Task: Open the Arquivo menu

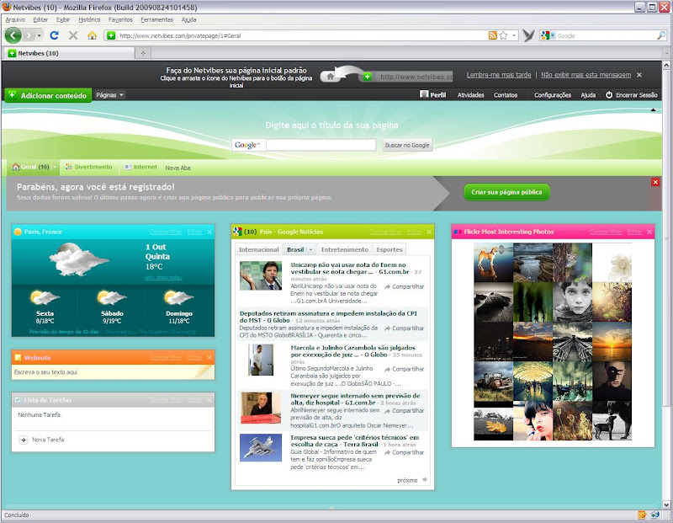Action: (x=15, y=19)
